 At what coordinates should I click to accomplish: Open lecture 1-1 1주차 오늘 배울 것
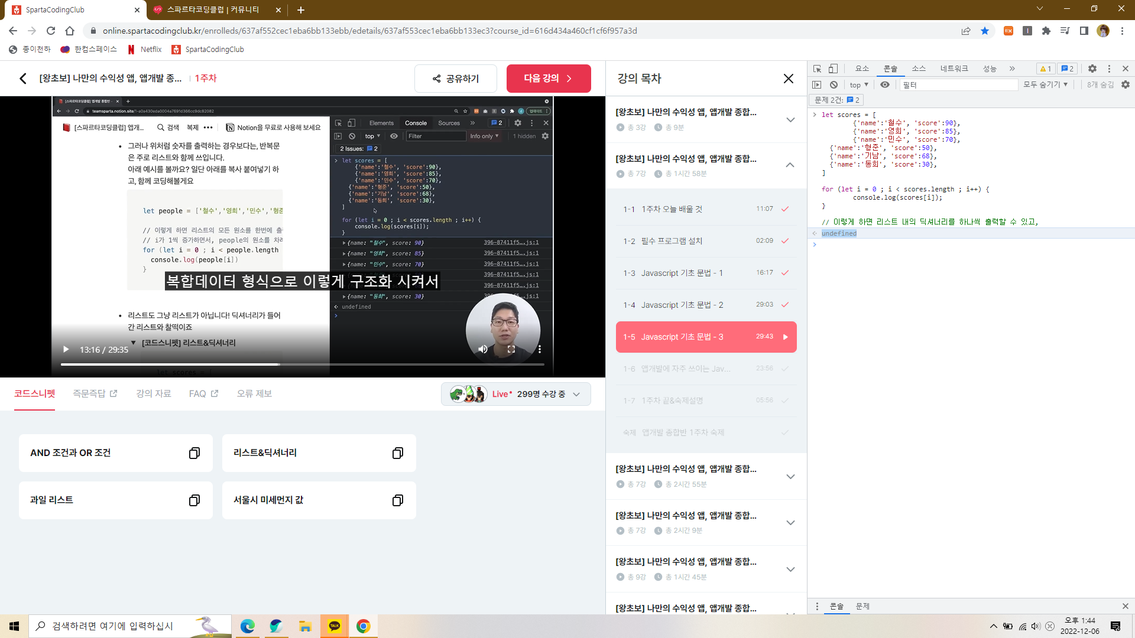(706, 209)
